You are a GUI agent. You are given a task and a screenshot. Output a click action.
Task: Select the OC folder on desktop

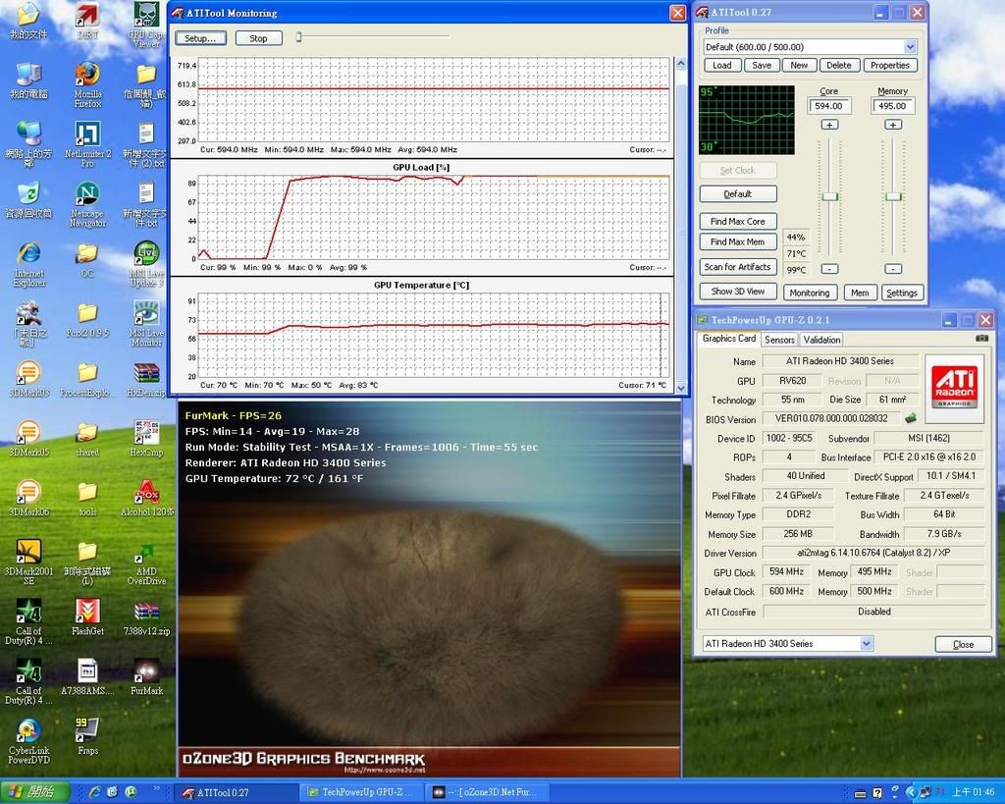click(x=87, y=258)
